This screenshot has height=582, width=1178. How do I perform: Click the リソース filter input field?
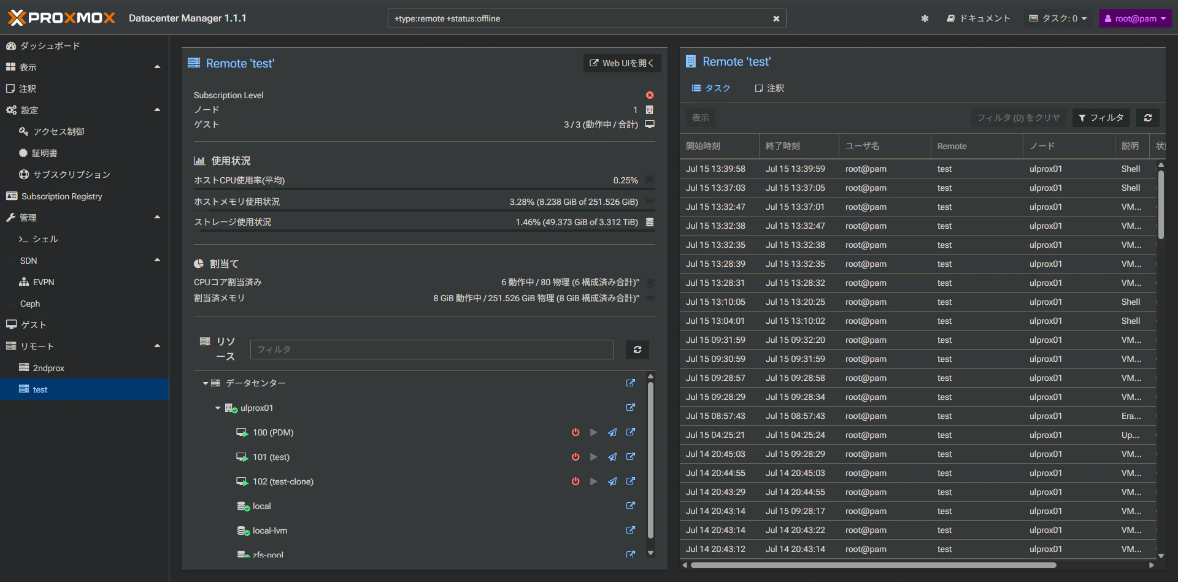pos(431,350)
